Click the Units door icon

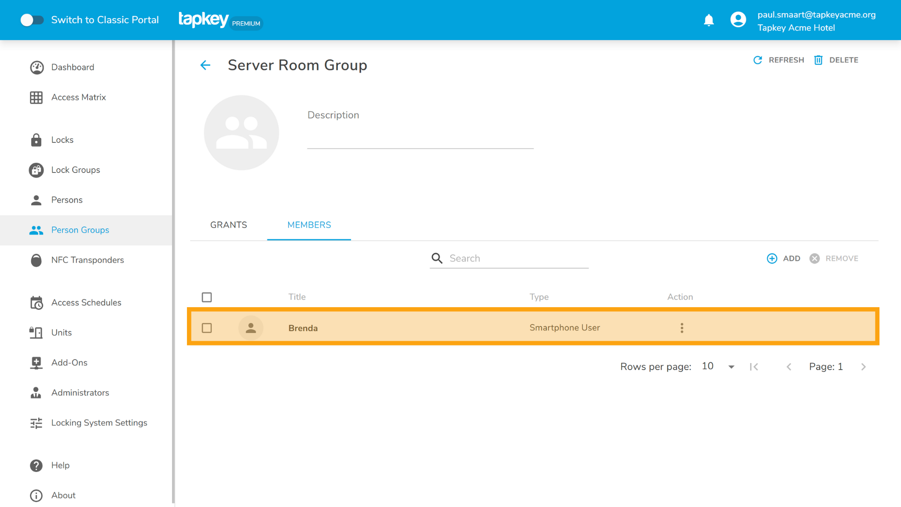37,333
